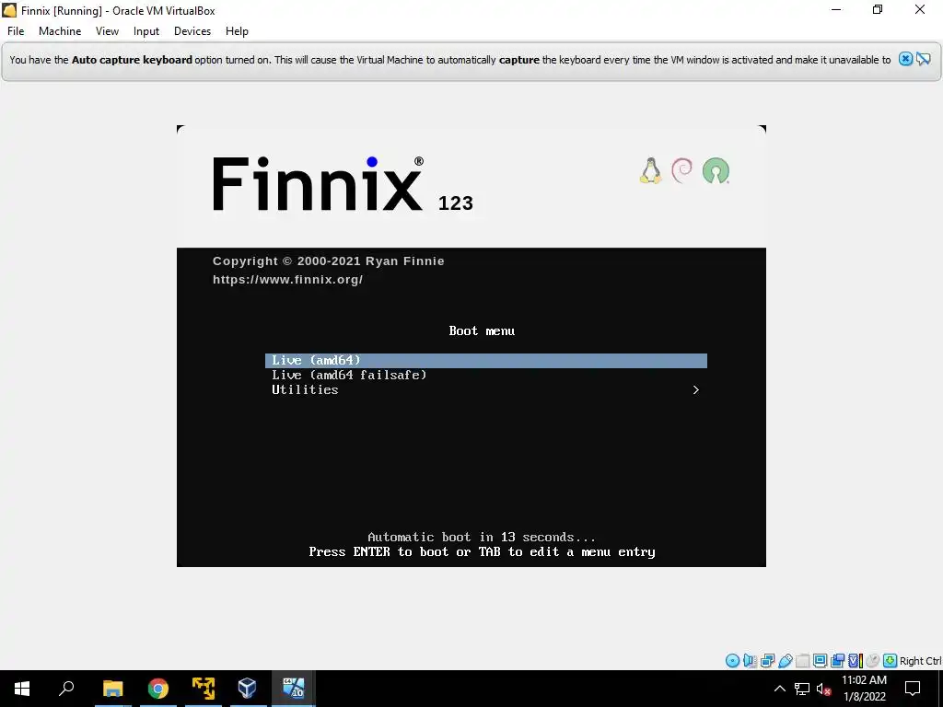Screen dimensions: 943x707
Task: Expand the Utilities submenu arrow
Action: coord(696,389)
